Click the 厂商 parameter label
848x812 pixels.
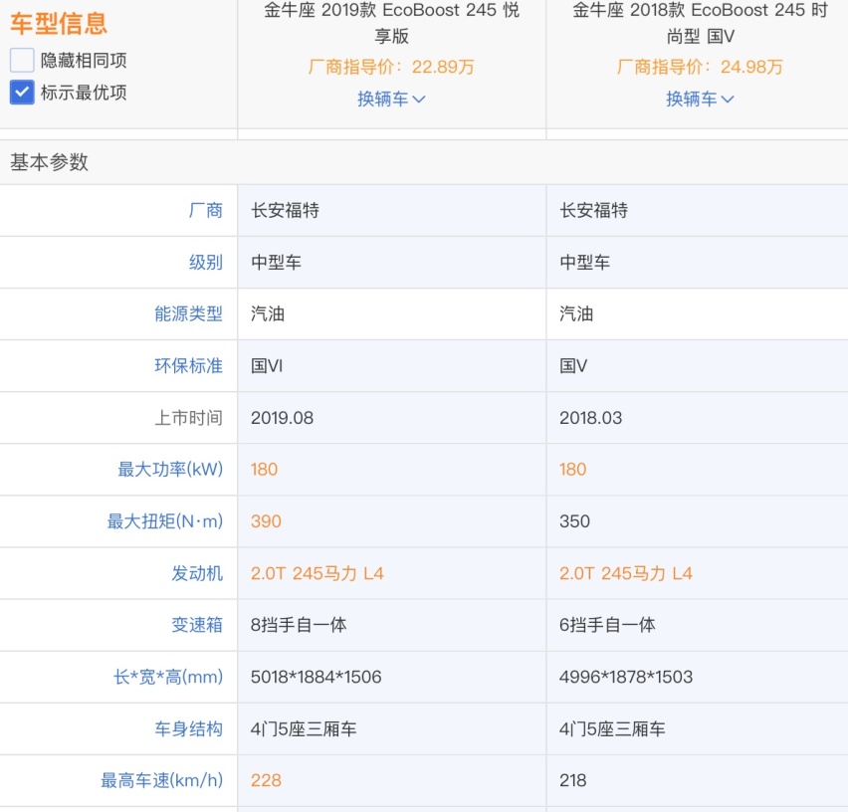[x=205, y=210]
